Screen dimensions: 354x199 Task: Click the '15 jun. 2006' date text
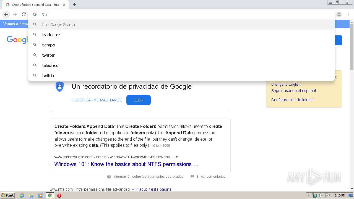tap(161, 146)
